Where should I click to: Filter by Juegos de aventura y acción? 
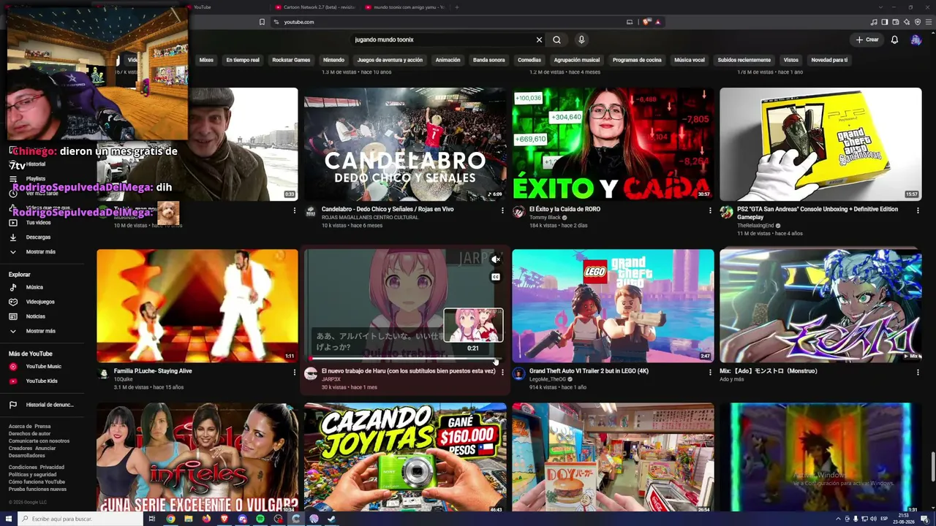coord(390,60)
